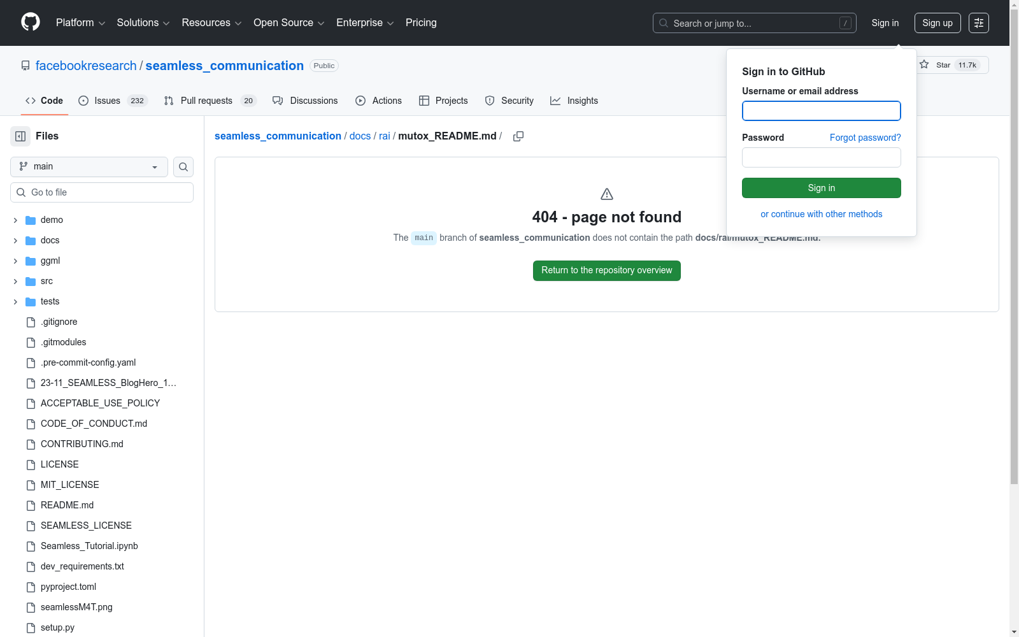Click or continue with other methods

click(x=822, y=214)
